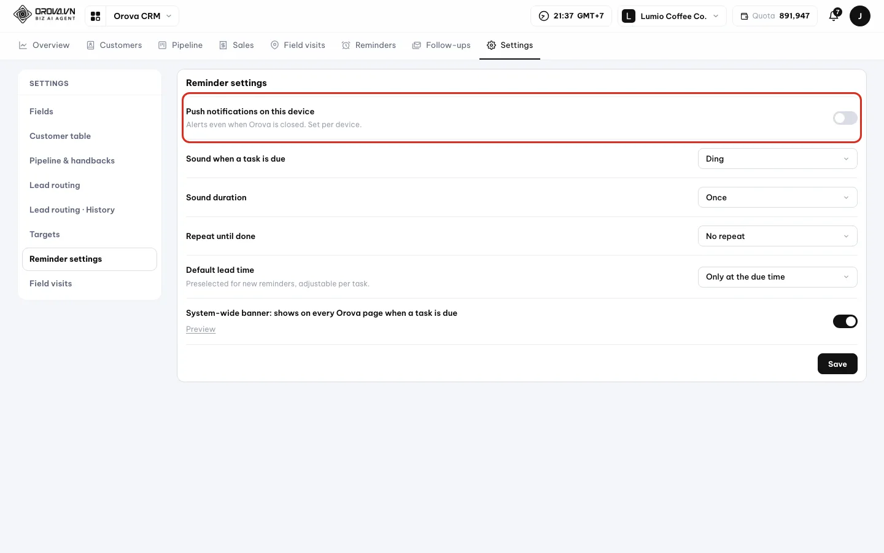Open the Pipeline tab

[x=180, y=45]
